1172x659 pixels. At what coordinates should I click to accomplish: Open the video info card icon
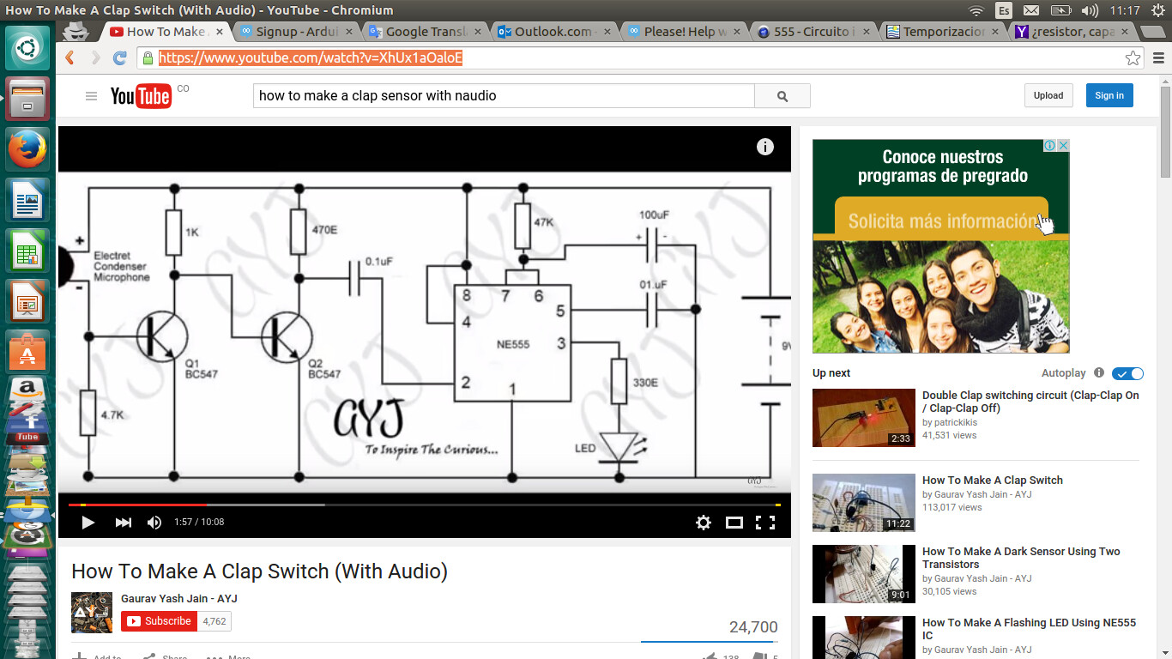point(765,147)
